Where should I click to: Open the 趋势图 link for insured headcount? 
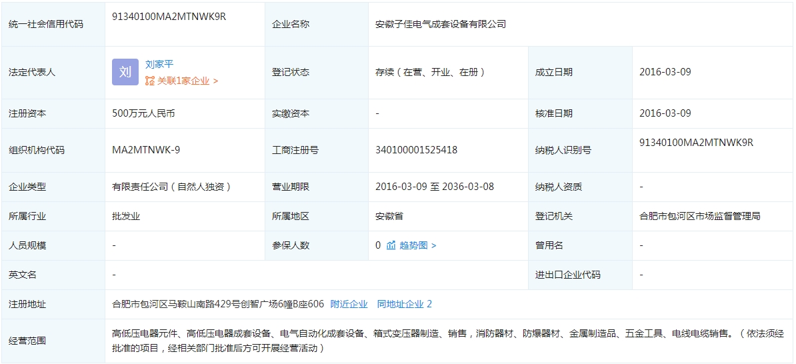tap(413, 245)
